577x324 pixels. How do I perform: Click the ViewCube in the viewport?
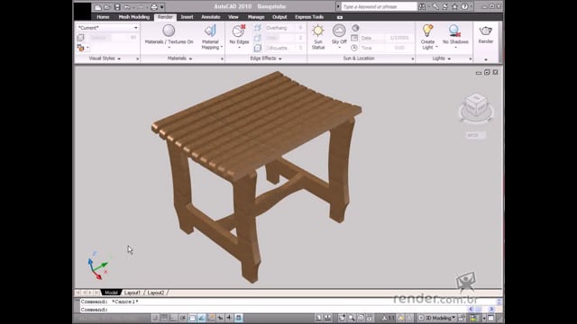coord(476,107)
